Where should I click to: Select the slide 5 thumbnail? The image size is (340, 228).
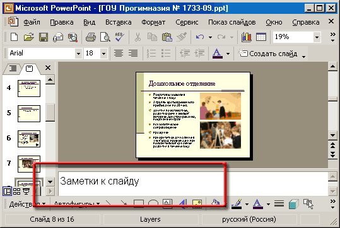29,113
